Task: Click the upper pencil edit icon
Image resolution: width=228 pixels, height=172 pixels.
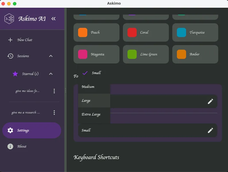Action: pos(210,101)
